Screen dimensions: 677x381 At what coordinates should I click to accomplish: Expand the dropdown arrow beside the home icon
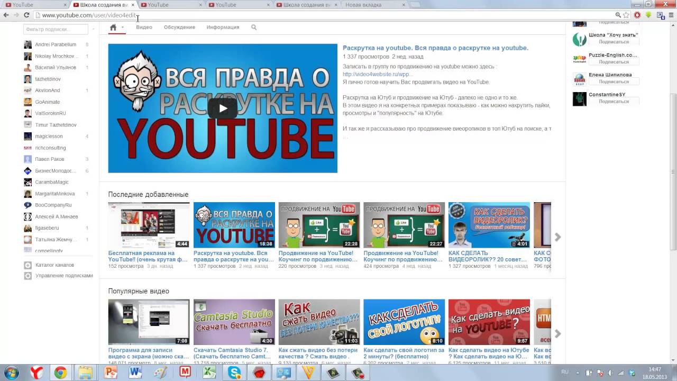point(123,28)
